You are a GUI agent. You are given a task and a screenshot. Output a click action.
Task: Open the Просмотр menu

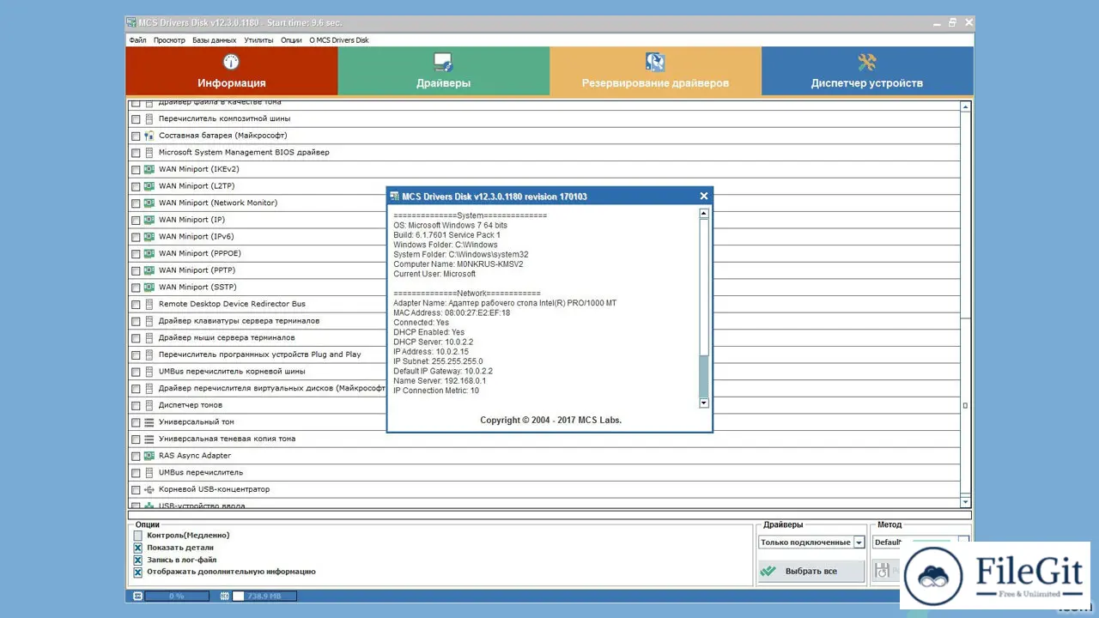(169, 40)
